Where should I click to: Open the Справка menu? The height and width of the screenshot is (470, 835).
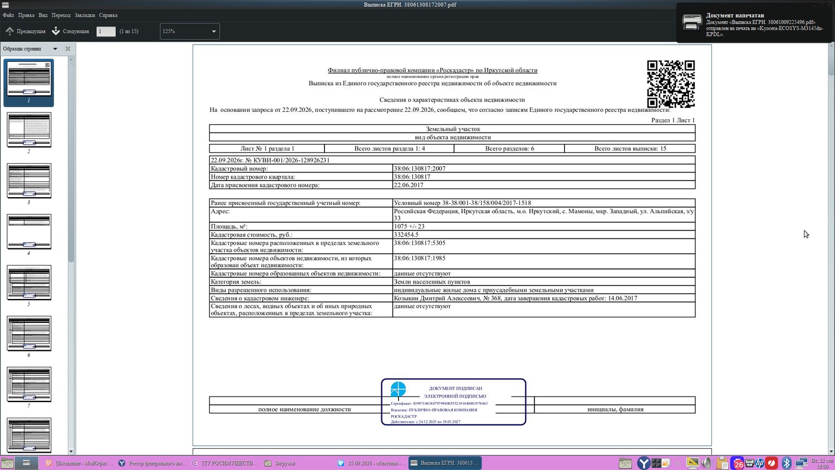click(108, 15)
